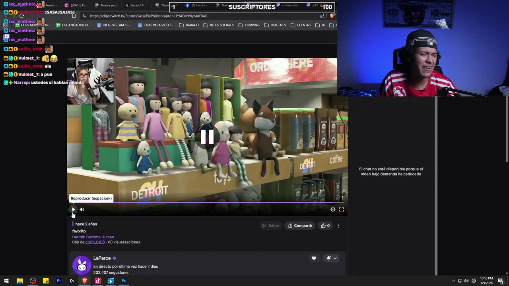The height and width of the screenshot is (286, 509).
Task: Click the LaParce channel avatar
Action: point(82,265)
